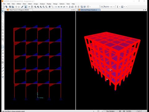Viewport: 149px width, 112px height.
Task: Open the Assign menu
Action: click(36, 4)
